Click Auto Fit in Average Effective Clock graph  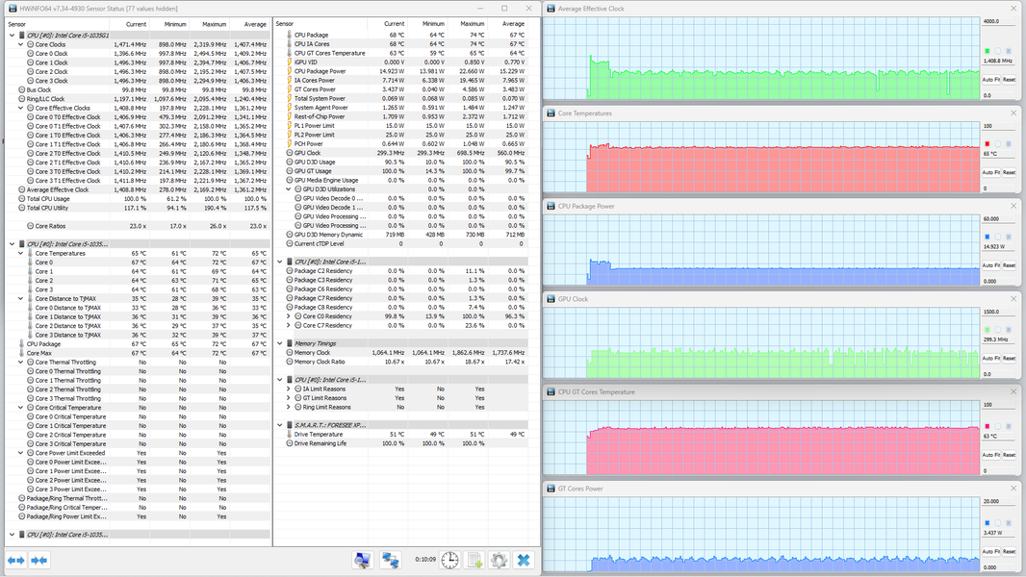click(x=990, y=80)
